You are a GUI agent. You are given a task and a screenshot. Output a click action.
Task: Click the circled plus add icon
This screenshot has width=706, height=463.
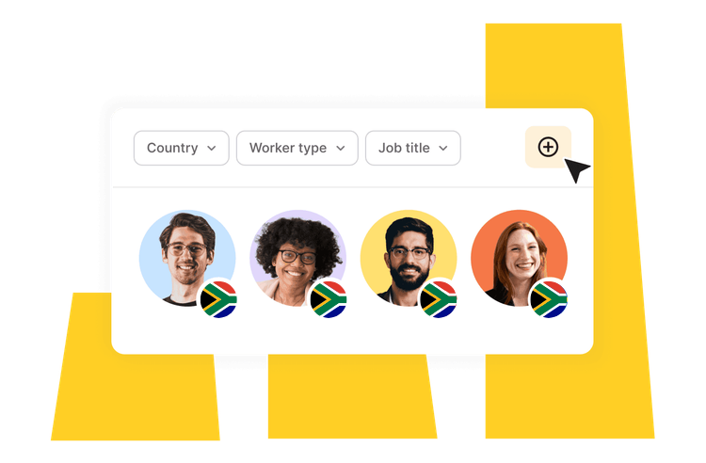click(548, 147)
